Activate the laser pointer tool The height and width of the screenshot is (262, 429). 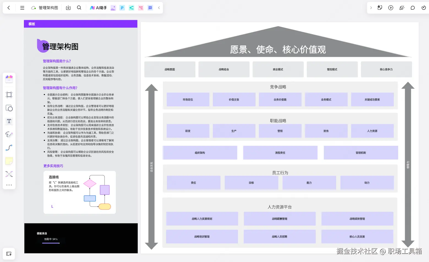point(402,8)
